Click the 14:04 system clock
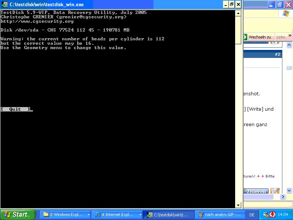Screen dimensions: 293x220 point(283,214)
